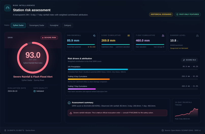This screenshot has width=205, height=134.
Task: Click the 14-day rainfall trend chart
Action: pos(186,112)
